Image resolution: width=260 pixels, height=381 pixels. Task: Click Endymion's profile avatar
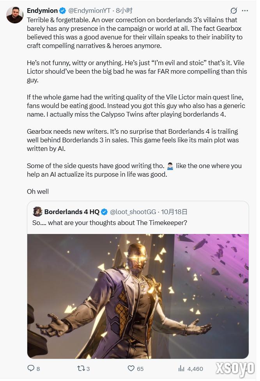click(15, 15)
